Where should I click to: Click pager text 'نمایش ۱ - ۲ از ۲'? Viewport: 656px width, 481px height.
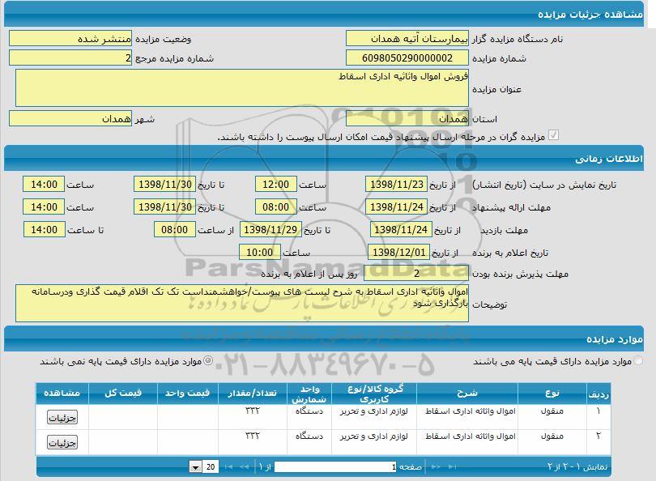coord(577,466)
